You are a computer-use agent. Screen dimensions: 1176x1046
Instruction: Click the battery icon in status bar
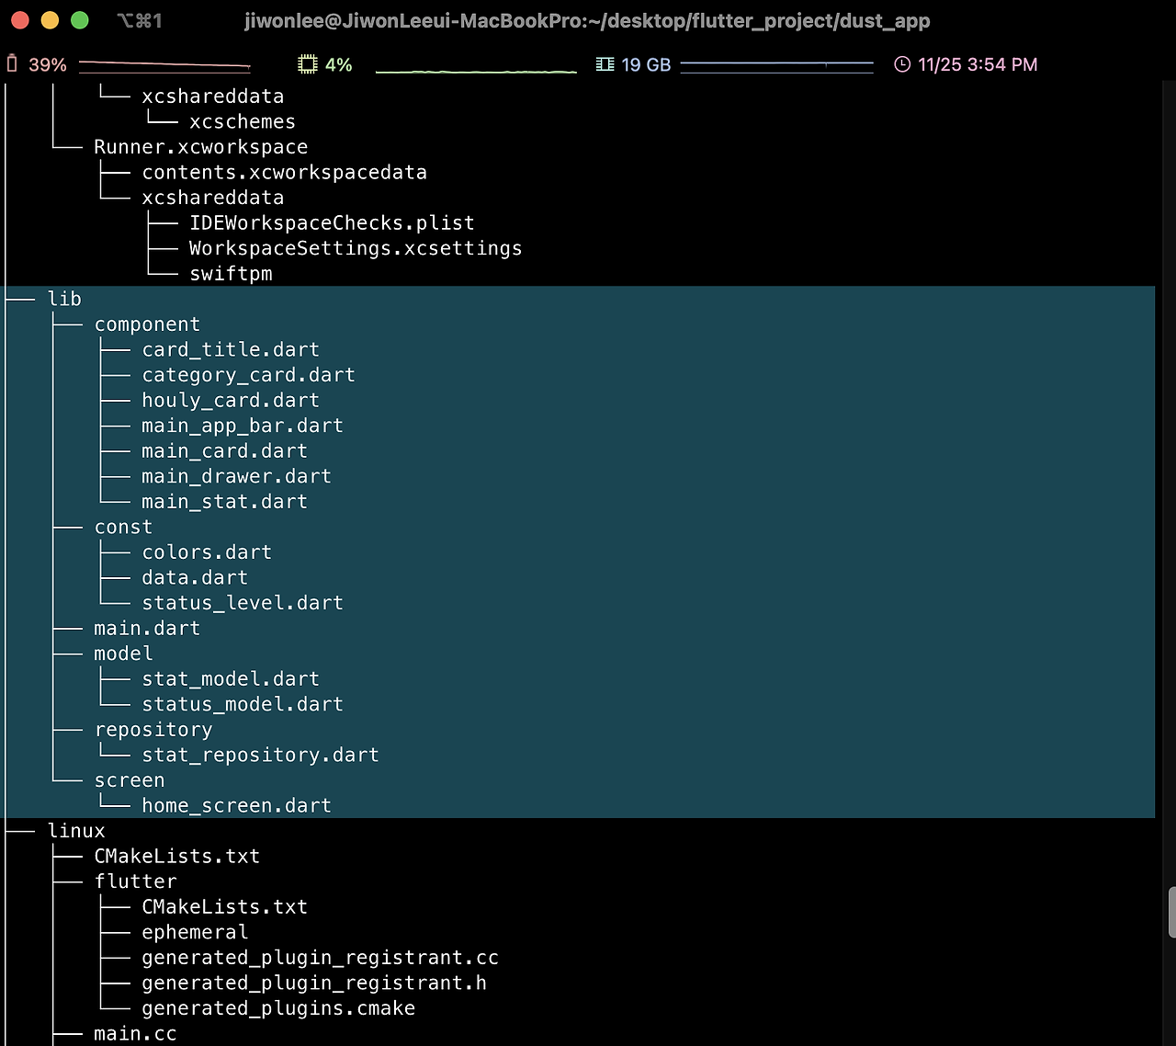click(12, 63)
